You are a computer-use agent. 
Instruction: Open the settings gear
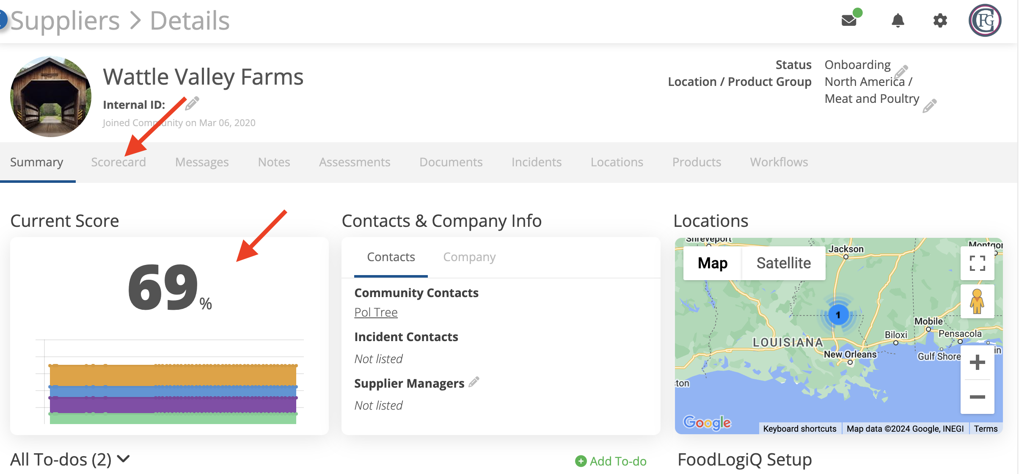pos(940,20)
